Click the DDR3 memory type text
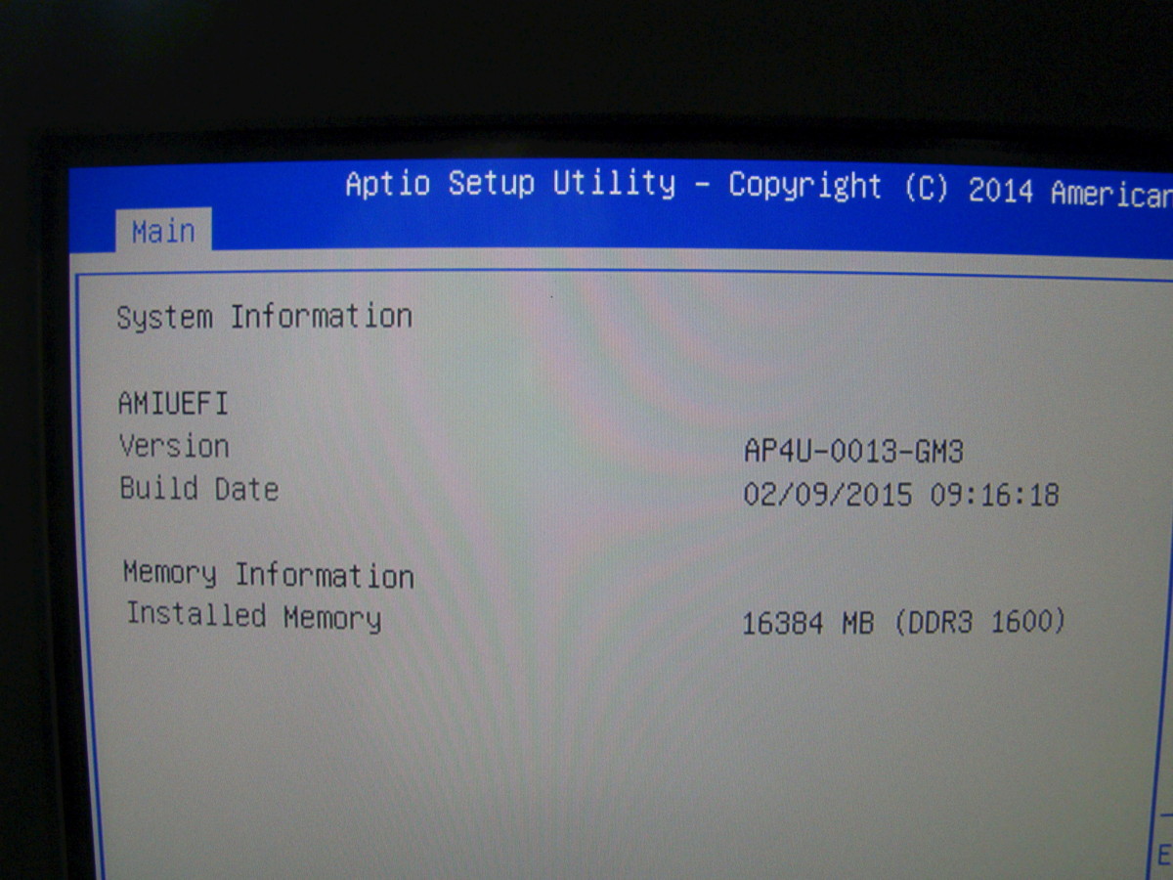1173x880 pixels. (944, 622)
